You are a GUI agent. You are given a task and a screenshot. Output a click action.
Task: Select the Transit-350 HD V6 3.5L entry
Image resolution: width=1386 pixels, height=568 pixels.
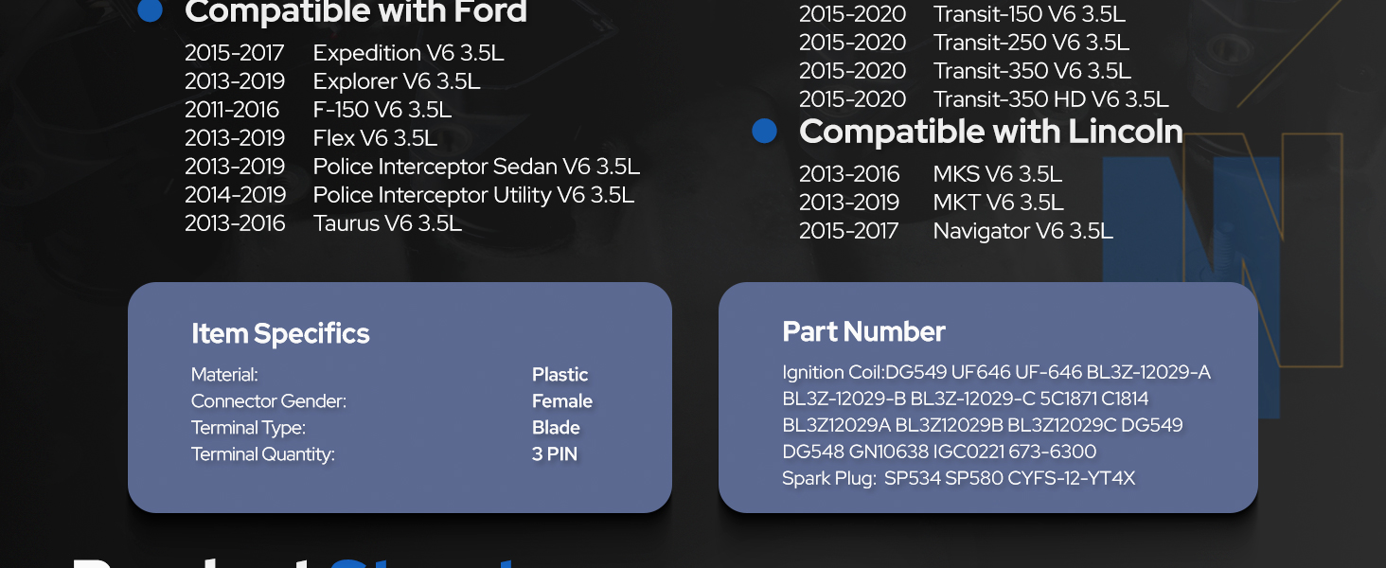point(1051,99)
